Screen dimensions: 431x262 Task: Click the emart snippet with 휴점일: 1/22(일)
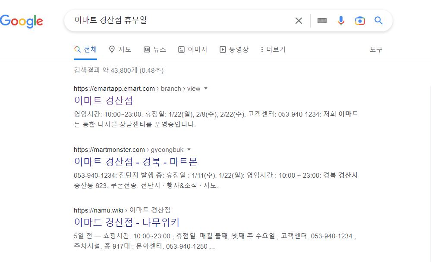[216, 119]
